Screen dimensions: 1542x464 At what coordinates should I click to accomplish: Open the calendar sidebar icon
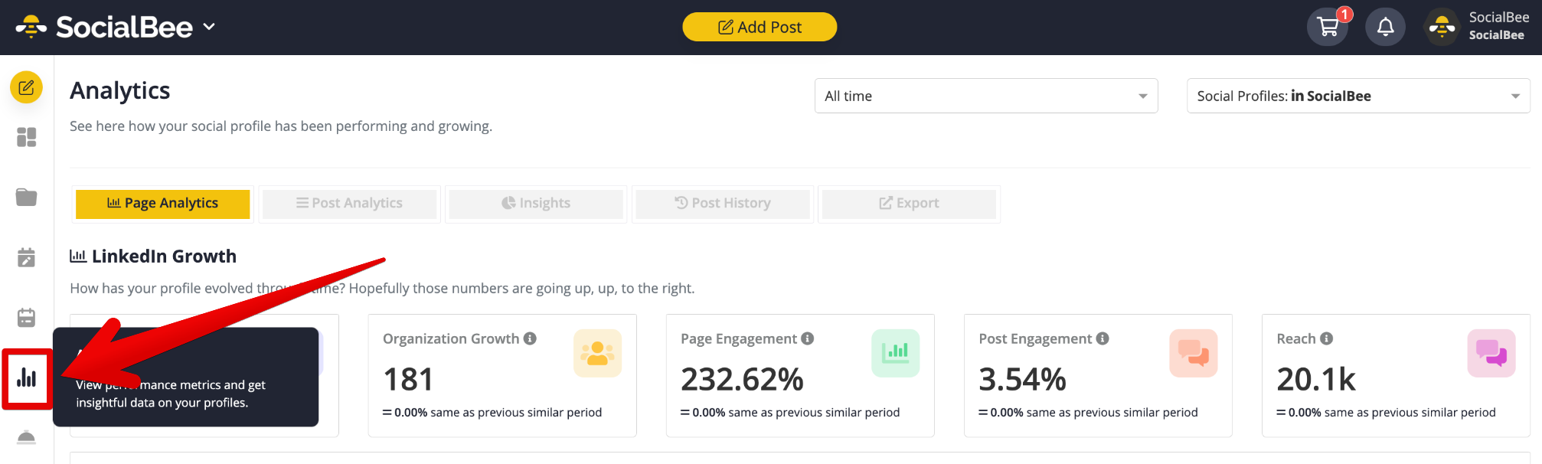26,317
